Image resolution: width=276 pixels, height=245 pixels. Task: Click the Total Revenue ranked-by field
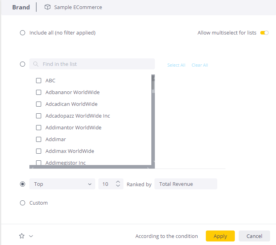click(x=185, y=184)
